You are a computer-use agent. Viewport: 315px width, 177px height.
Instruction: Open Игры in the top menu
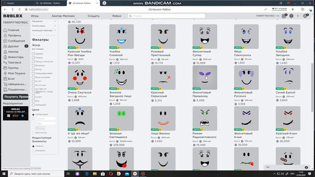tap(35, 16)
